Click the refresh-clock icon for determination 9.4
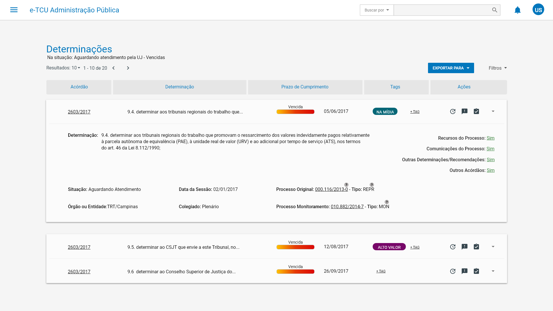Image resolution: width=553 pixels, height=311 pixels. 453,111
